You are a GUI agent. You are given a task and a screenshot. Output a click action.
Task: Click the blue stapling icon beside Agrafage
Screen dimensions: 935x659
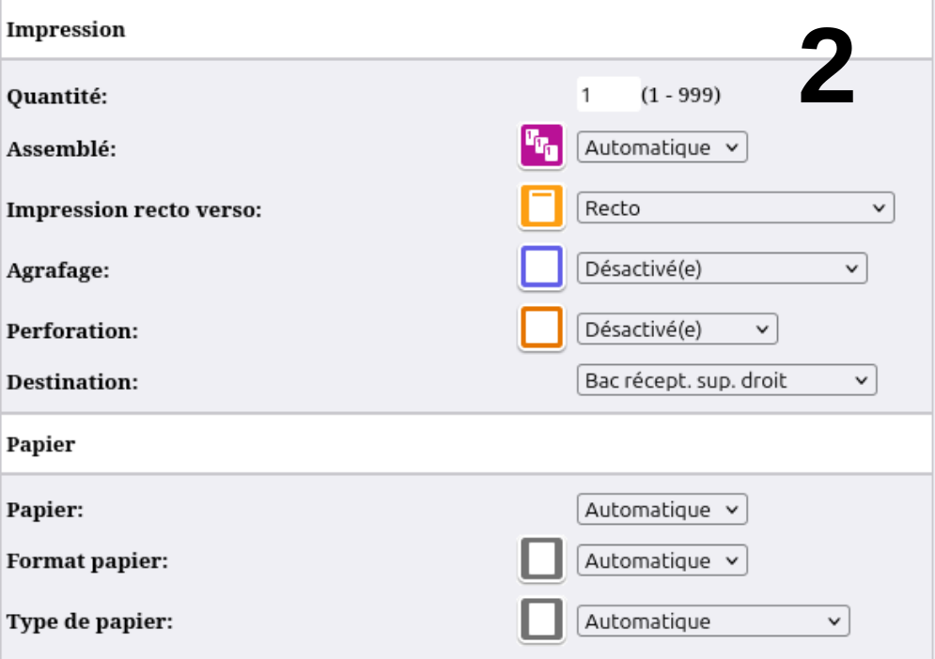coord(540,268)
